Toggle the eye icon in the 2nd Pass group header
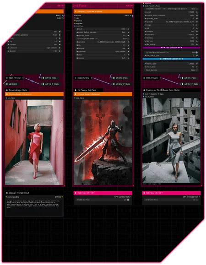Image resolution: width=206 pixels, height=265 pixels. [x=128, y=5]
